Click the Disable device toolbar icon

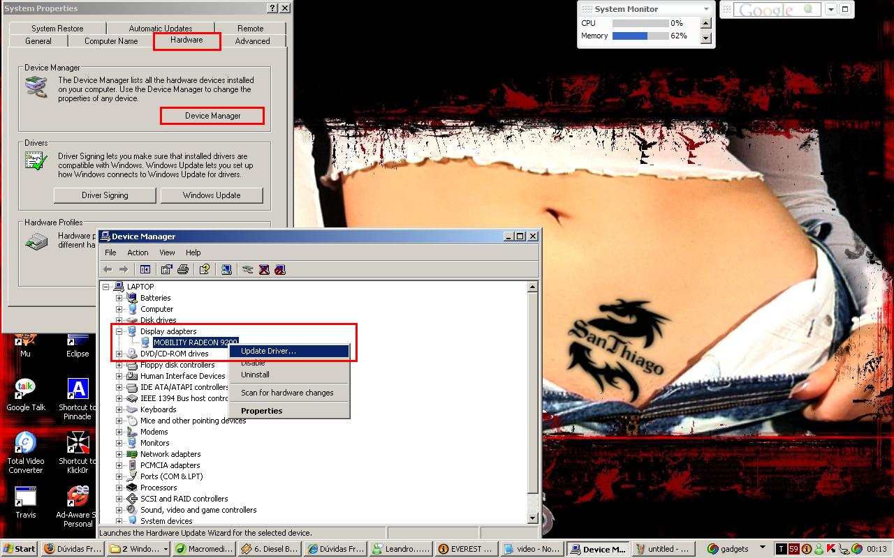tap(280, 269)
